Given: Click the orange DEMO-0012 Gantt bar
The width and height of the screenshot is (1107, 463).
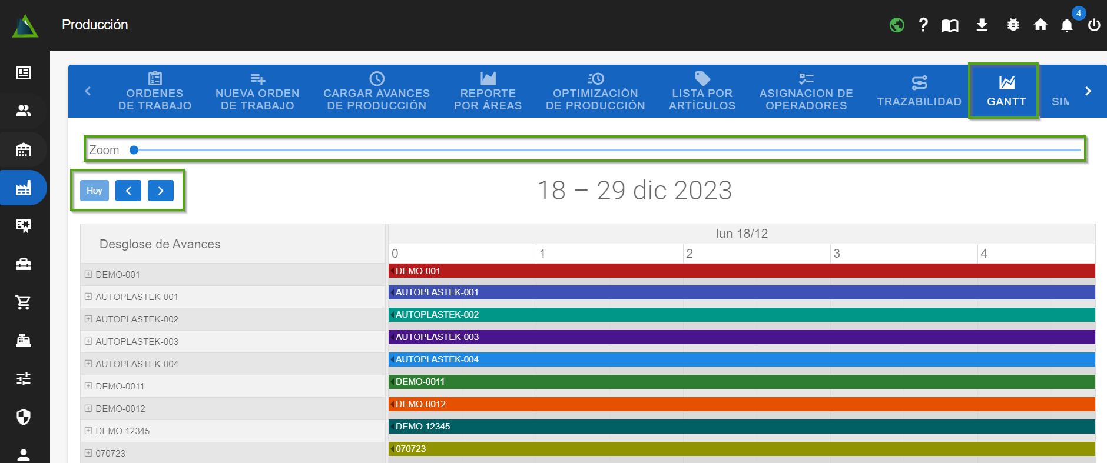Looking at the screenshot, I should pyautogui.click(x=741, y=404).
